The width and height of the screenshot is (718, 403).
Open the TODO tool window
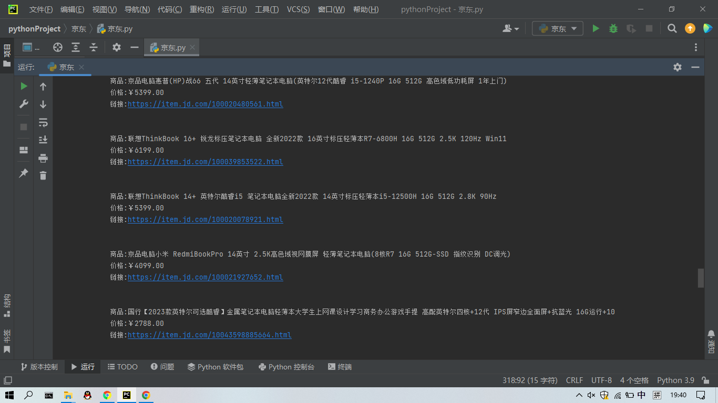[122, 367]
